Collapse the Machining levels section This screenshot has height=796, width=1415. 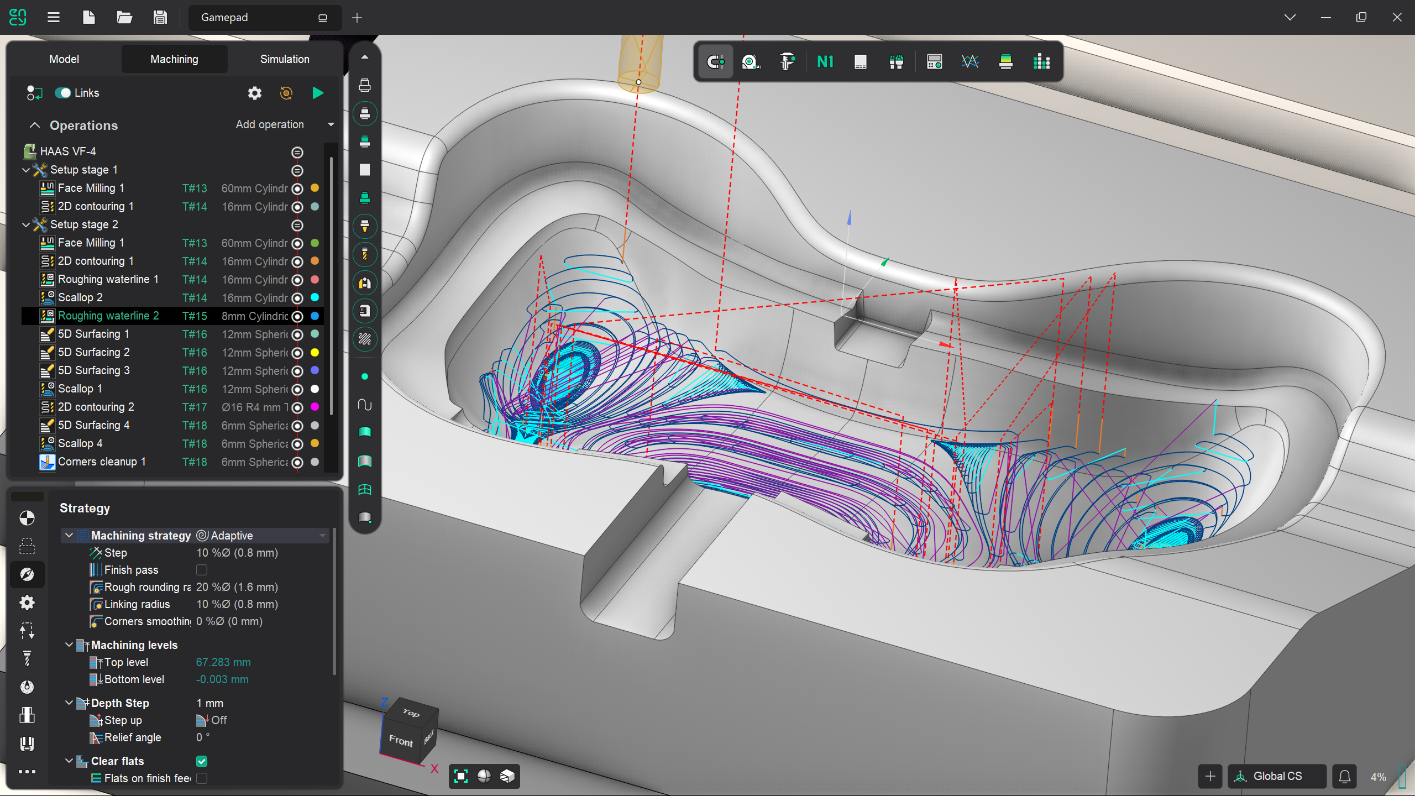point(69,645)
